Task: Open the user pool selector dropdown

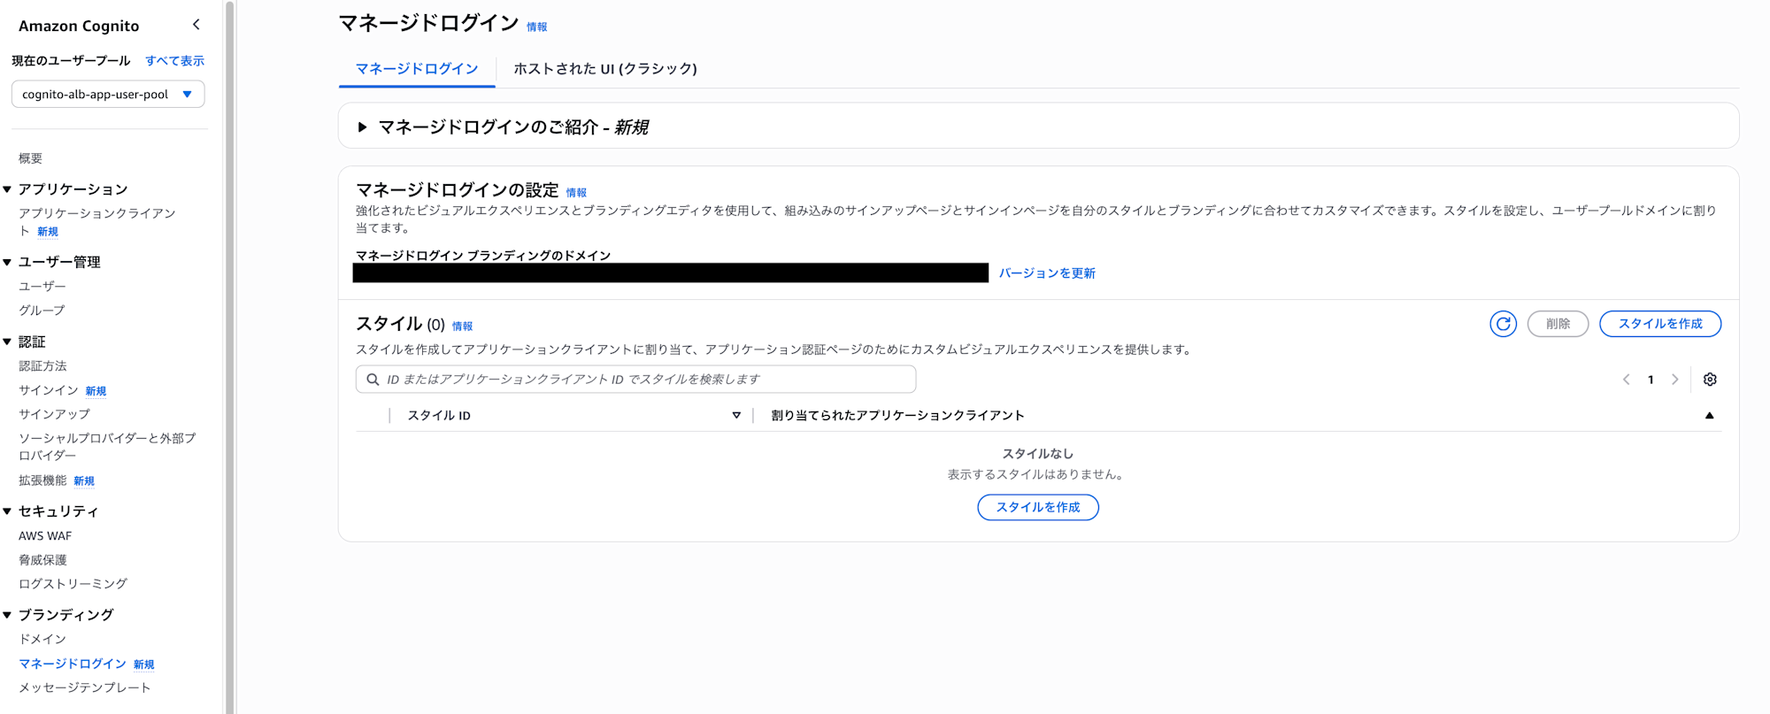Action: (108, 95)
